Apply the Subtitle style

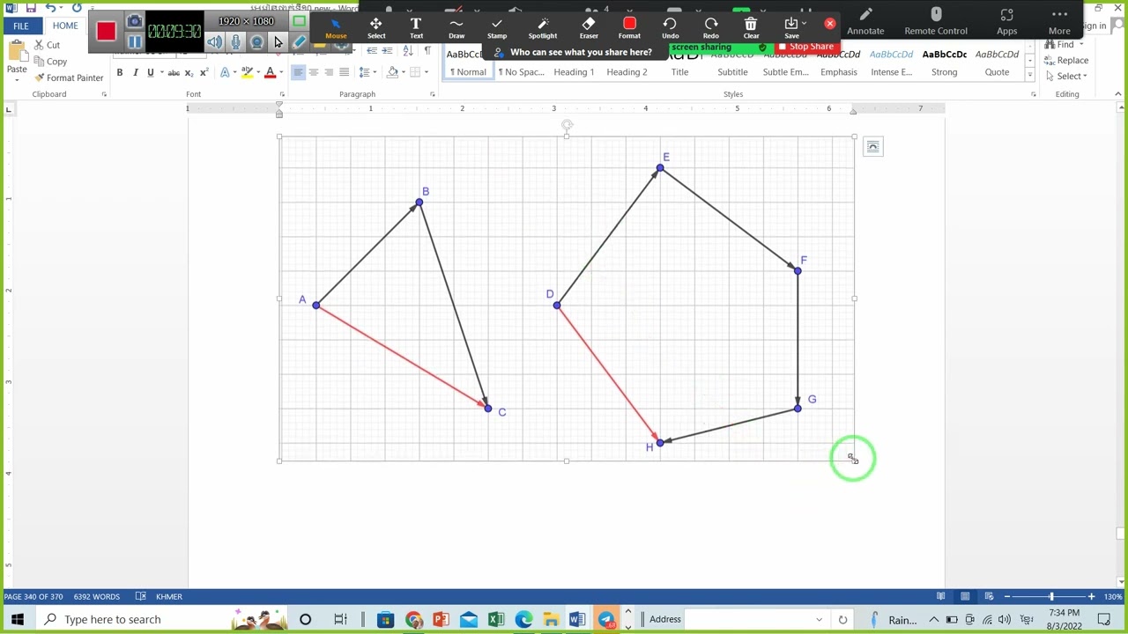732,62
